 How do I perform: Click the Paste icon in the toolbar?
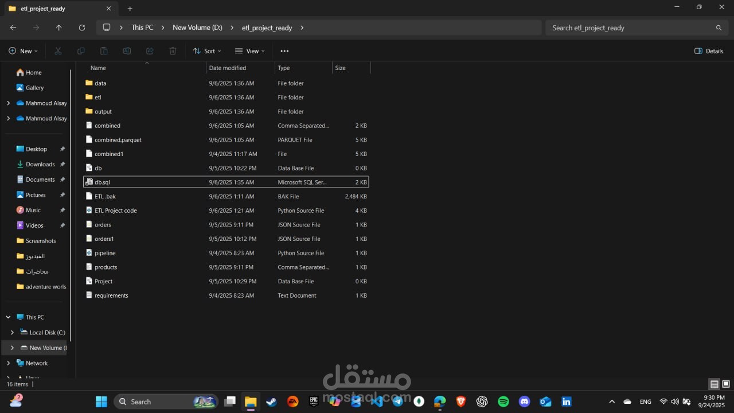(104, 51)
